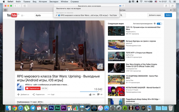Open 'ТОП-10: Лучшие игры по вселенной Star Wars' video
Screen dimensions: 179x112
coord(143,28)
